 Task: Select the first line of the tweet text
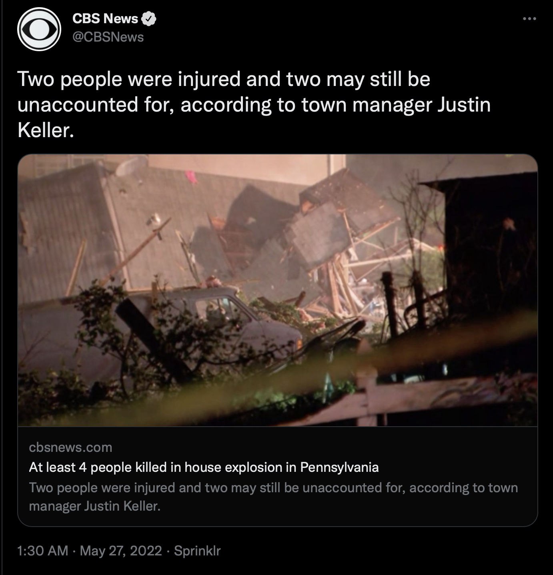tap(224, 79)
